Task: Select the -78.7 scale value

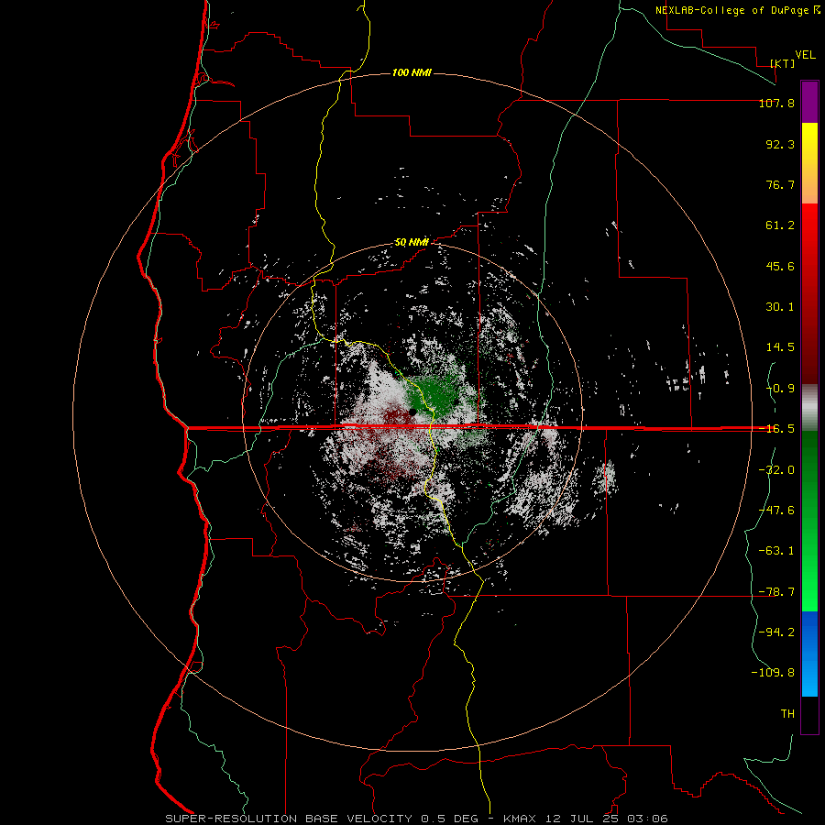Action: coord(776,592)
